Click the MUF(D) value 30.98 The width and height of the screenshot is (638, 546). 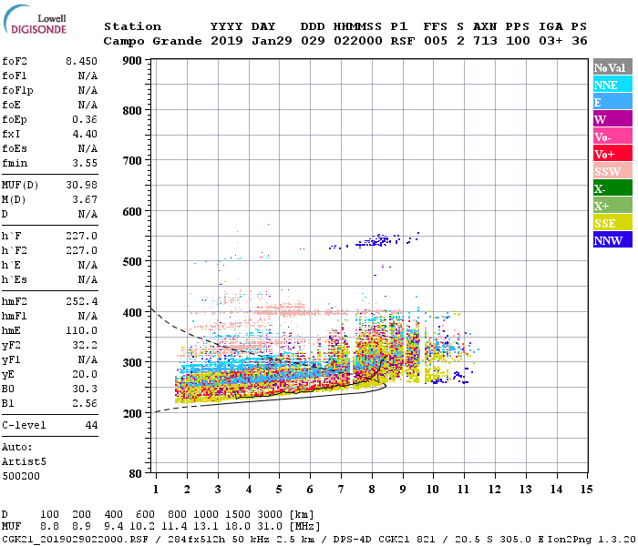[x=81, y=186]
